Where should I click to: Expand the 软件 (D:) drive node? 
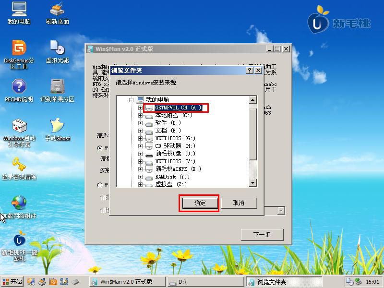tap(140, 123)
